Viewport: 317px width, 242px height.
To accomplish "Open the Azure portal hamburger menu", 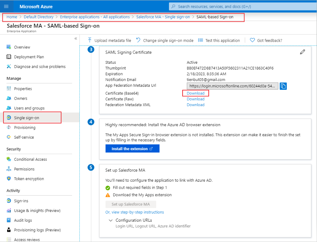I will [6, 6].
